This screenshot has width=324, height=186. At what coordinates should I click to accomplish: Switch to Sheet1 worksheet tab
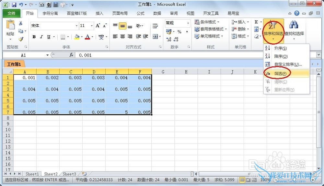tap(32, 174)
